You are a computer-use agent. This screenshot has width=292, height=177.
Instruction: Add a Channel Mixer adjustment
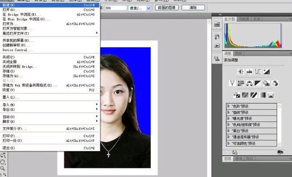click(275, 83)
